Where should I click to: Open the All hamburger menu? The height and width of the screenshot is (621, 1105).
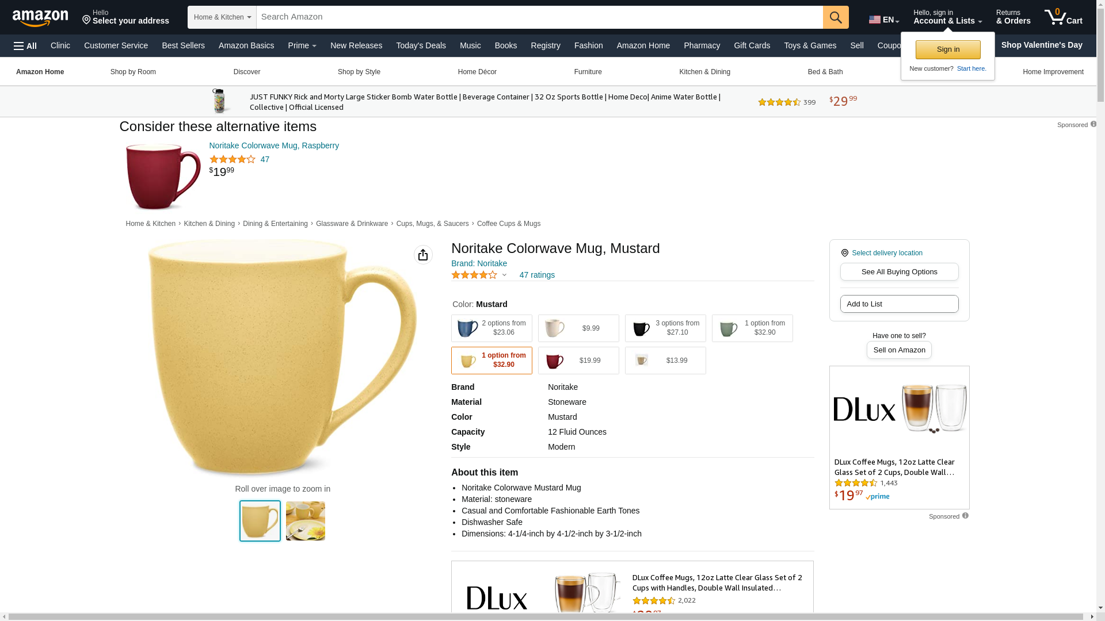[x=25, y=45]
